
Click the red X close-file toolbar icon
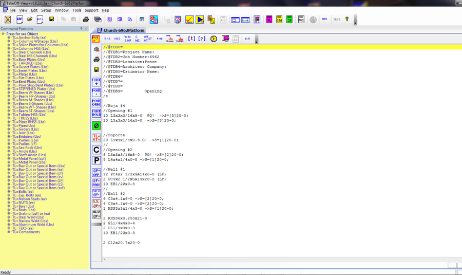(x=8, y=20)
